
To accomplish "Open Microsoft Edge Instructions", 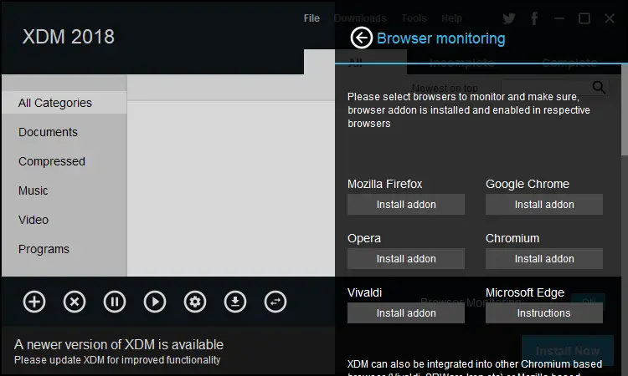I will click(x=544, y=312).
